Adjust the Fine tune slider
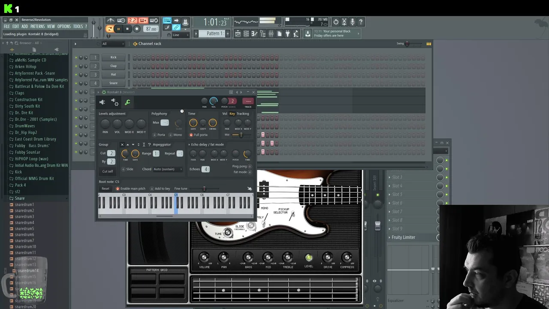Viewport: 549px width, 309px height. pos(204,188)
